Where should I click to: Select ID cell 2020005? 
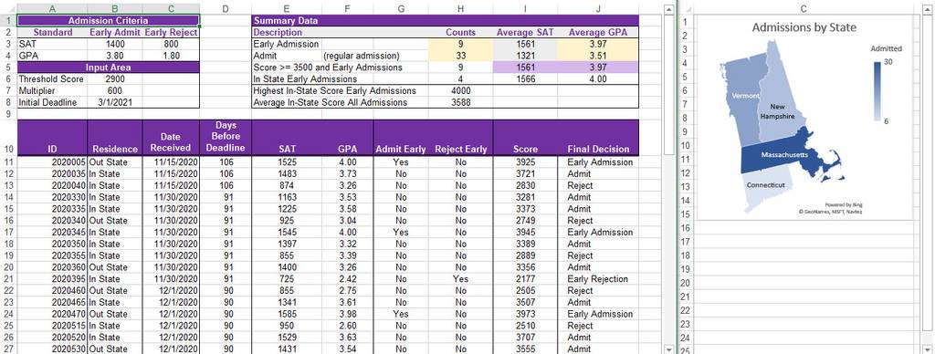pos(52,162)
